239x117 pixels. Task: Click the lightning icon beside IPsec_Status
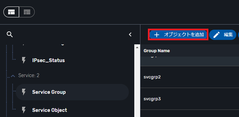point(24,60)
